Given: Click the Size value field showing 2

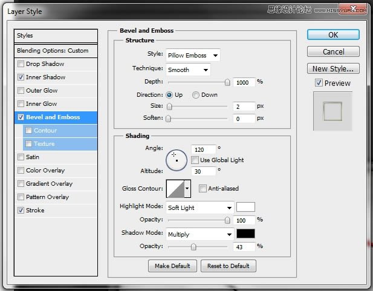Looking at the screenshot, I should (244, 106).
